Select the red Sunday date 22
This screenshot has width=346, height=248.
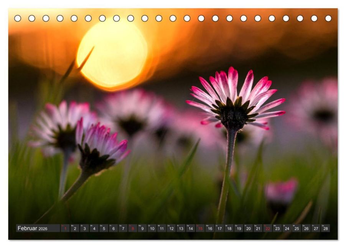(268, 228)
